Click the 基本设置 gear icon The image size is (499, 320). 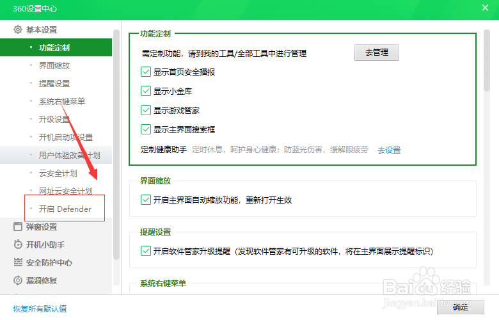[18, 29]
